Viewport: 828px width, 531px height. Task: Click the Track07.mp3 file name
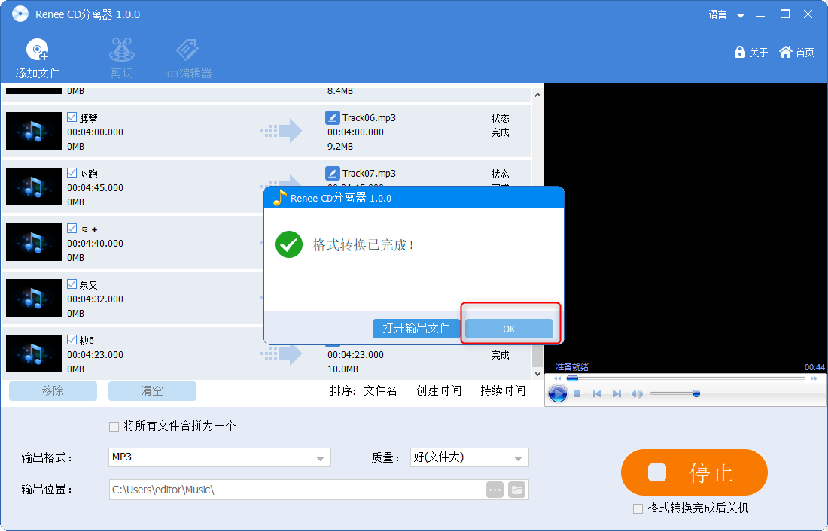(x=369, y=174)
